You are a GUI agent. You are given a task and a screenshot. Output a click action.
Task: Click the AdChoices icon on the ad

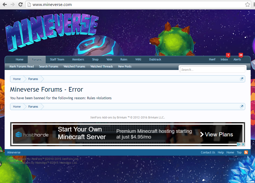pyautogui.click(x=239, y=144)
